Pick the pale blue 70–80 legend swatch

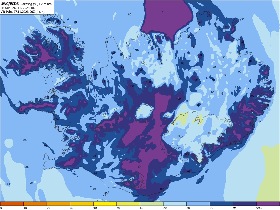point(175,204)
